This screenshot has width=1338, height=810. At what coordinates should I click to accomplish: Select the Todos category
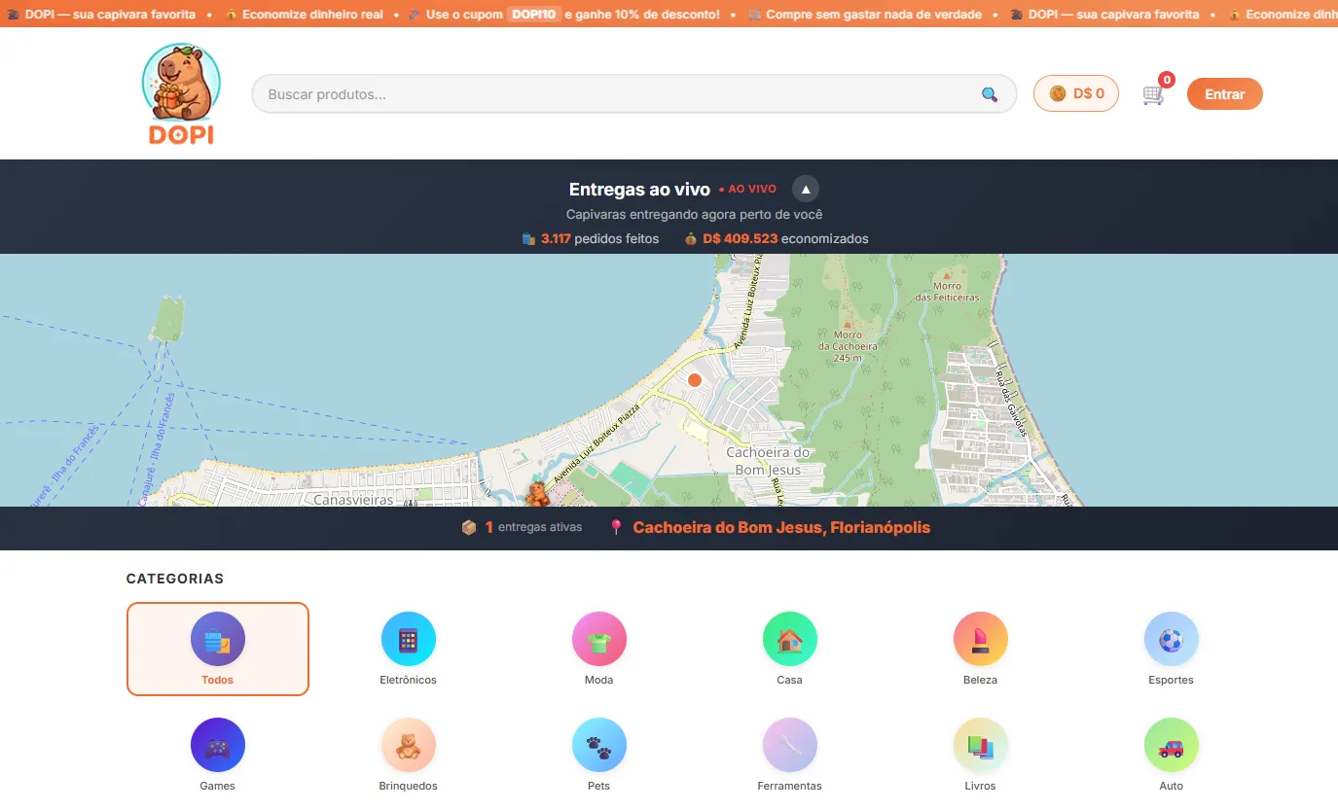(218, 649)
